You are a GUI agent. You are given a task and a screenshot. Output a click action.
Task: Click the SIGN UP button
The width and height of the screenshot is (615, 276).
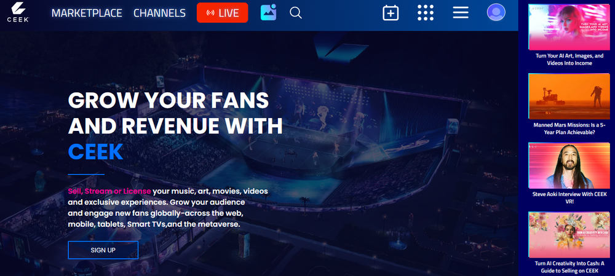103,250
